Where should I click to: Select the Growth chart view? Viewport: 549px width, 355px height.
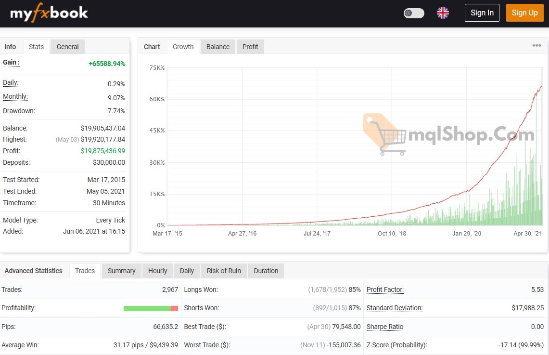pyautogui.click(x=183, y=46)
